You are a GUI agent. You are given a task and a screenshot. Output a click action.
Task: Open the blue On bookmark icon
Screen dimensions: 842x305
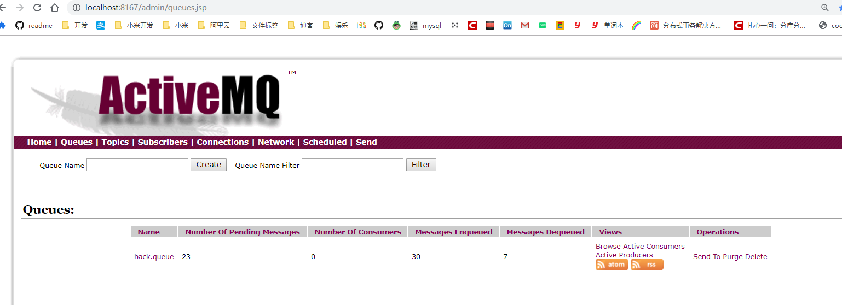pyautogui.click(x=507, y=25)
